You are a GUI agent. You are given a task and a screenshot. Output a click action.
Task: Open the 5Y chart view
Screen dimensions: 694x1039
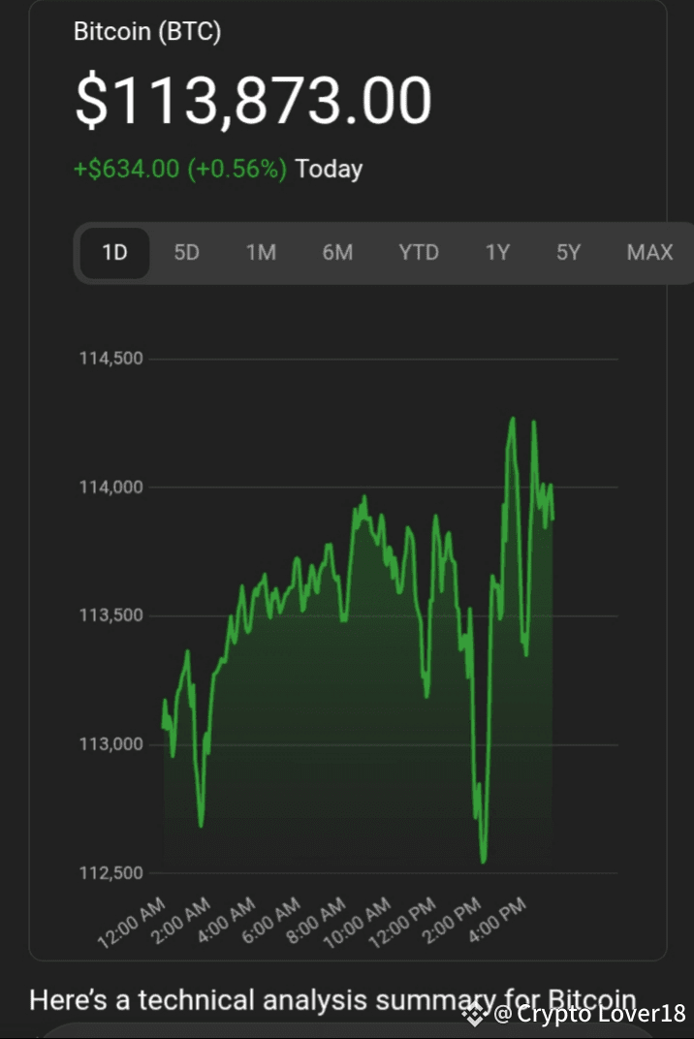pos(568,253)
